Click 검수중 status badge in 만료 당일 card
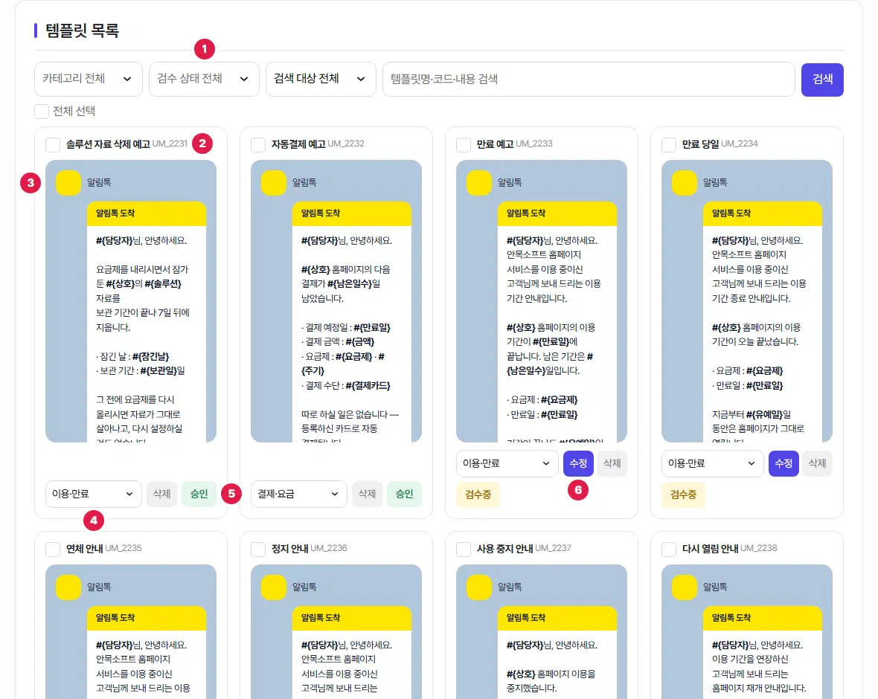Image resolution: width=878 pixels, height=699 pixels. (x=683, y=495)
